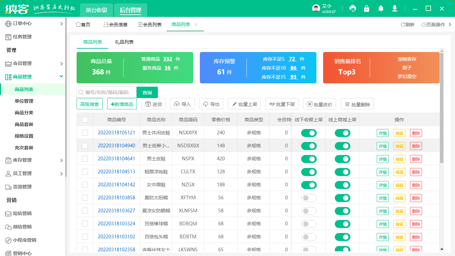
Task: Check the row 20220318105121 checkbox
Action: pos(85,133)
